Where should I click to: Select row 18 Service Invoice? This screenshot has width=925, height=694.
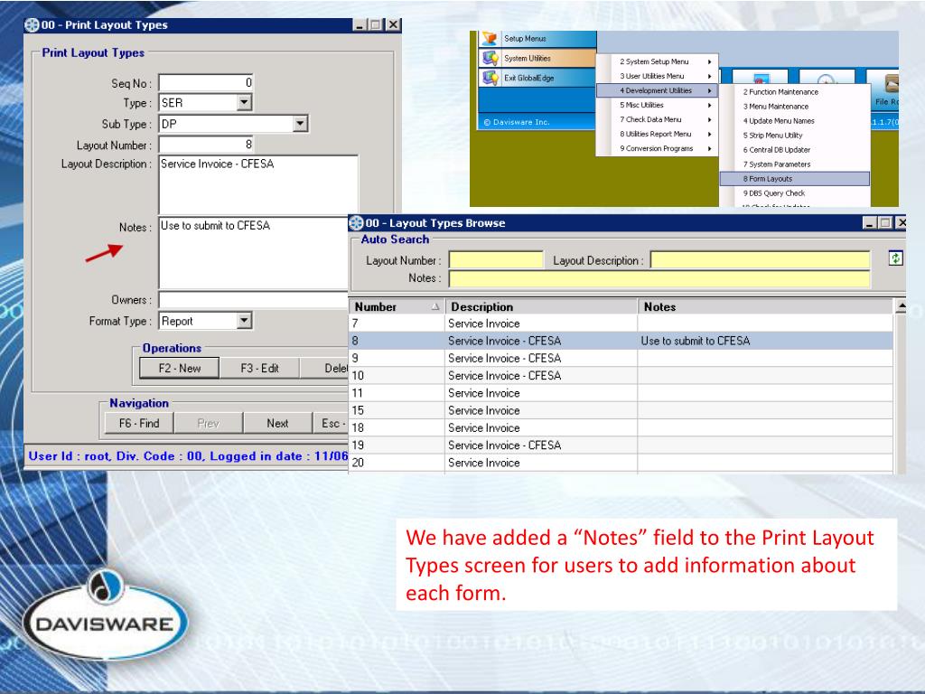tap(621, 427)
